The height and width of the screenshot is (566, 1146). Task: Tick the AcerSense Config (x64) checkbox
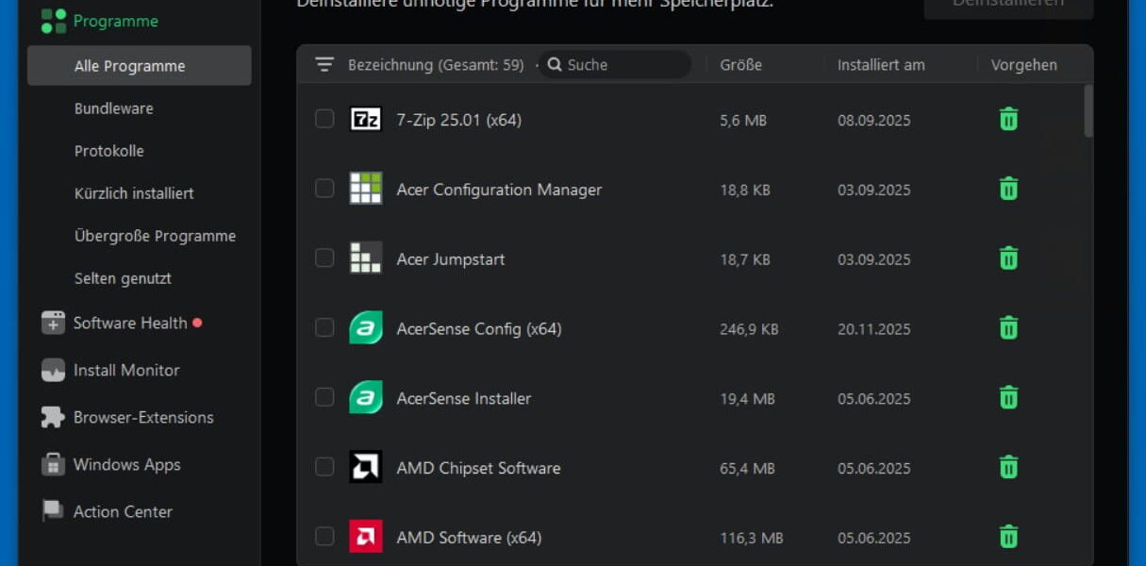(324, 328)
